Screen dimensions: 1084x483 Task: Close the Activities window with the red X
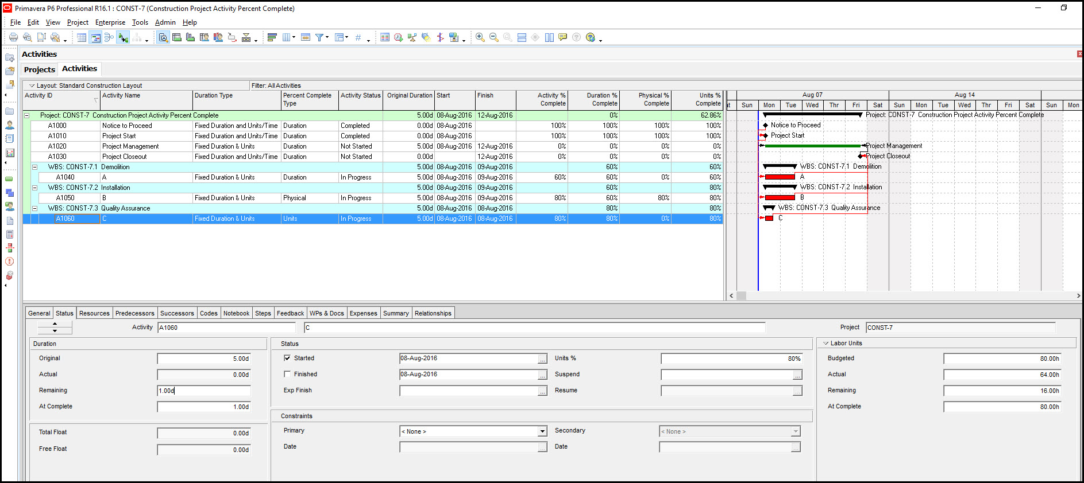[x=1080, y=54]
